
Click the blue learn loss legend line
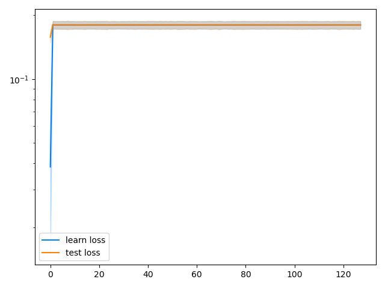point(51,240)
